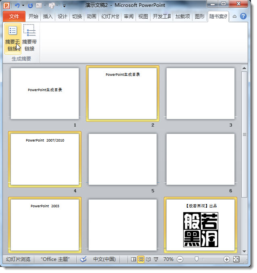The image size is (257, 273).
Task: Click the spell check status icon
Action: (84, 259)
